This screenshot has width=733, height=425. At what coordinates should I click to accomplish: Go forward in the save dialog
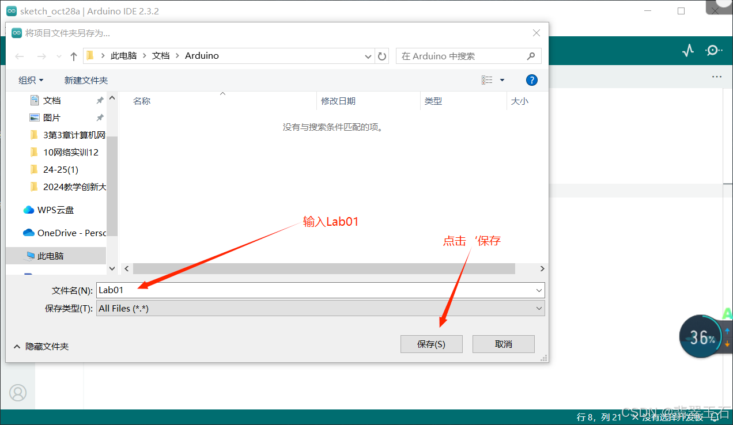tap(41, 56)
